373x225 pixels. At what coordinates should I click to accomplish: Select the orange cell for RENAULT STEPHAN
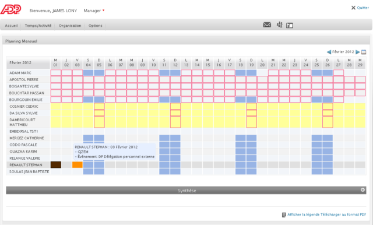(x=78, y=164)
